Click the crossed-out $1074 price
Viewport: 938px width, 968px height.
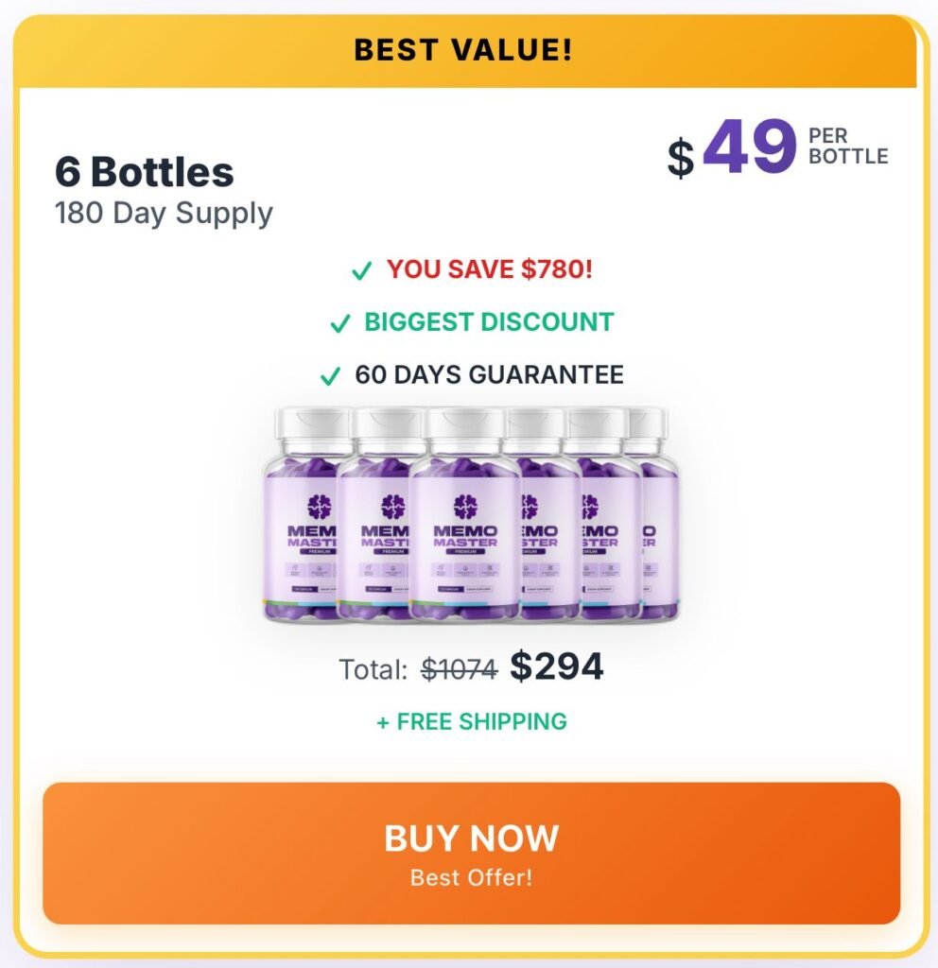pos(460,669)
